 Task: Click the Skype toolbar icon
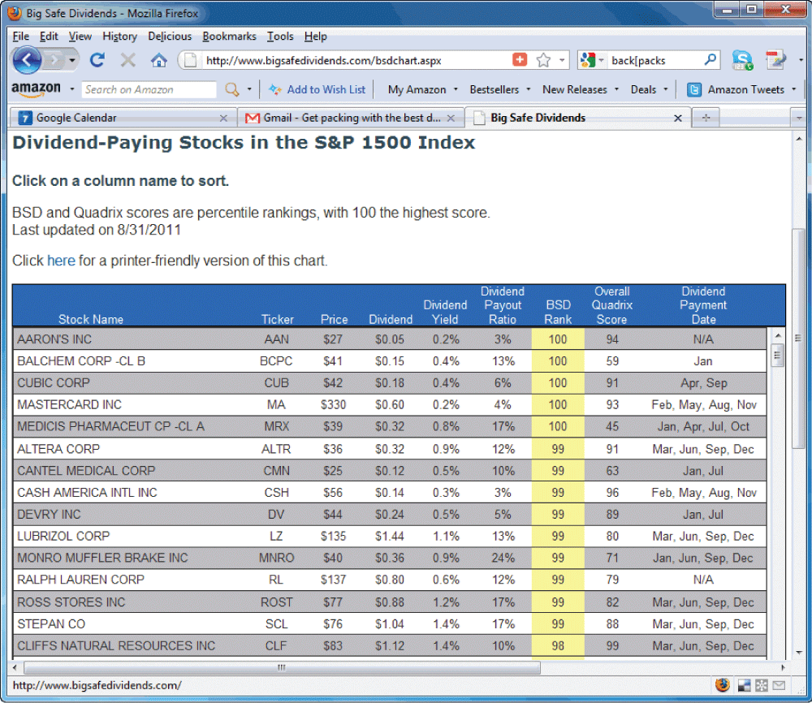(742, 60)
